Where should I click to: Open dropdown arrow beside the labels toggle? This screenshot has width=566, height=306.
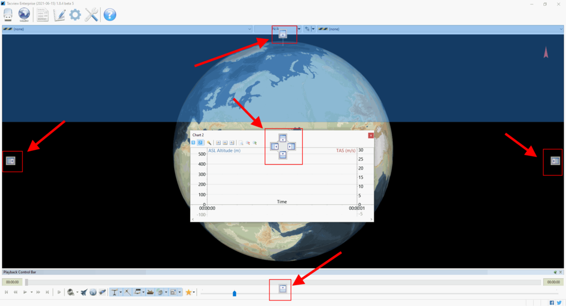(x=121, y=292)
